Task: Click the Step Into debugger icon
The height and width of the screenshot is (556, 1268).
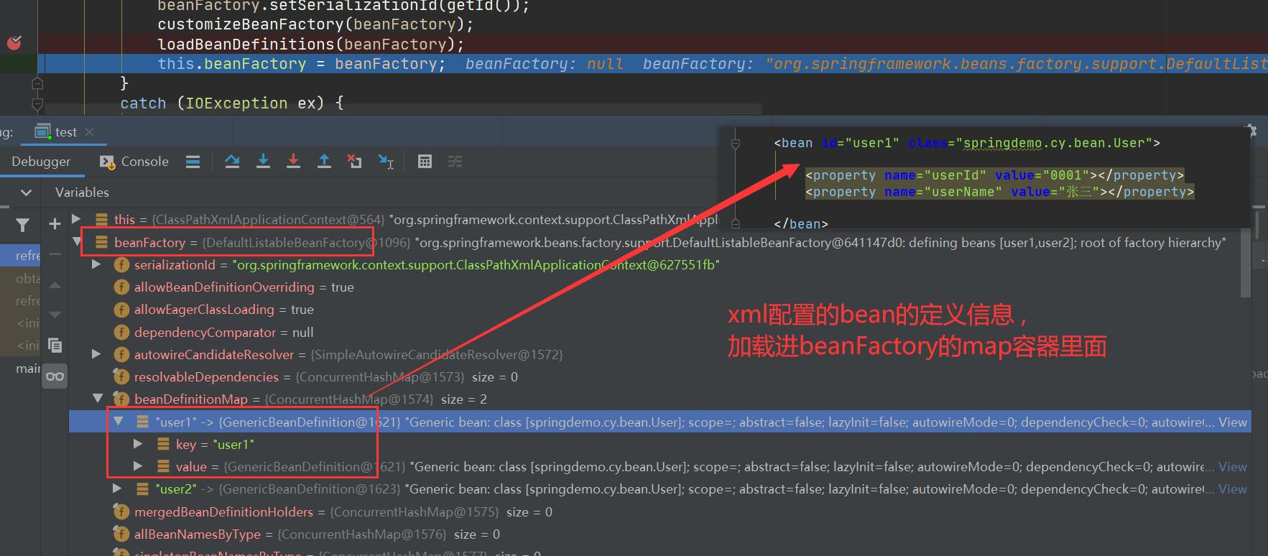Action: (x=263, y=162)
